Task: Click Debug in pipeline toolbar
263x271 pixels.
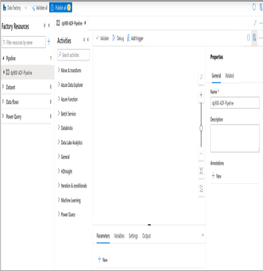Action: pyautogui.click(x=118, y=38)
